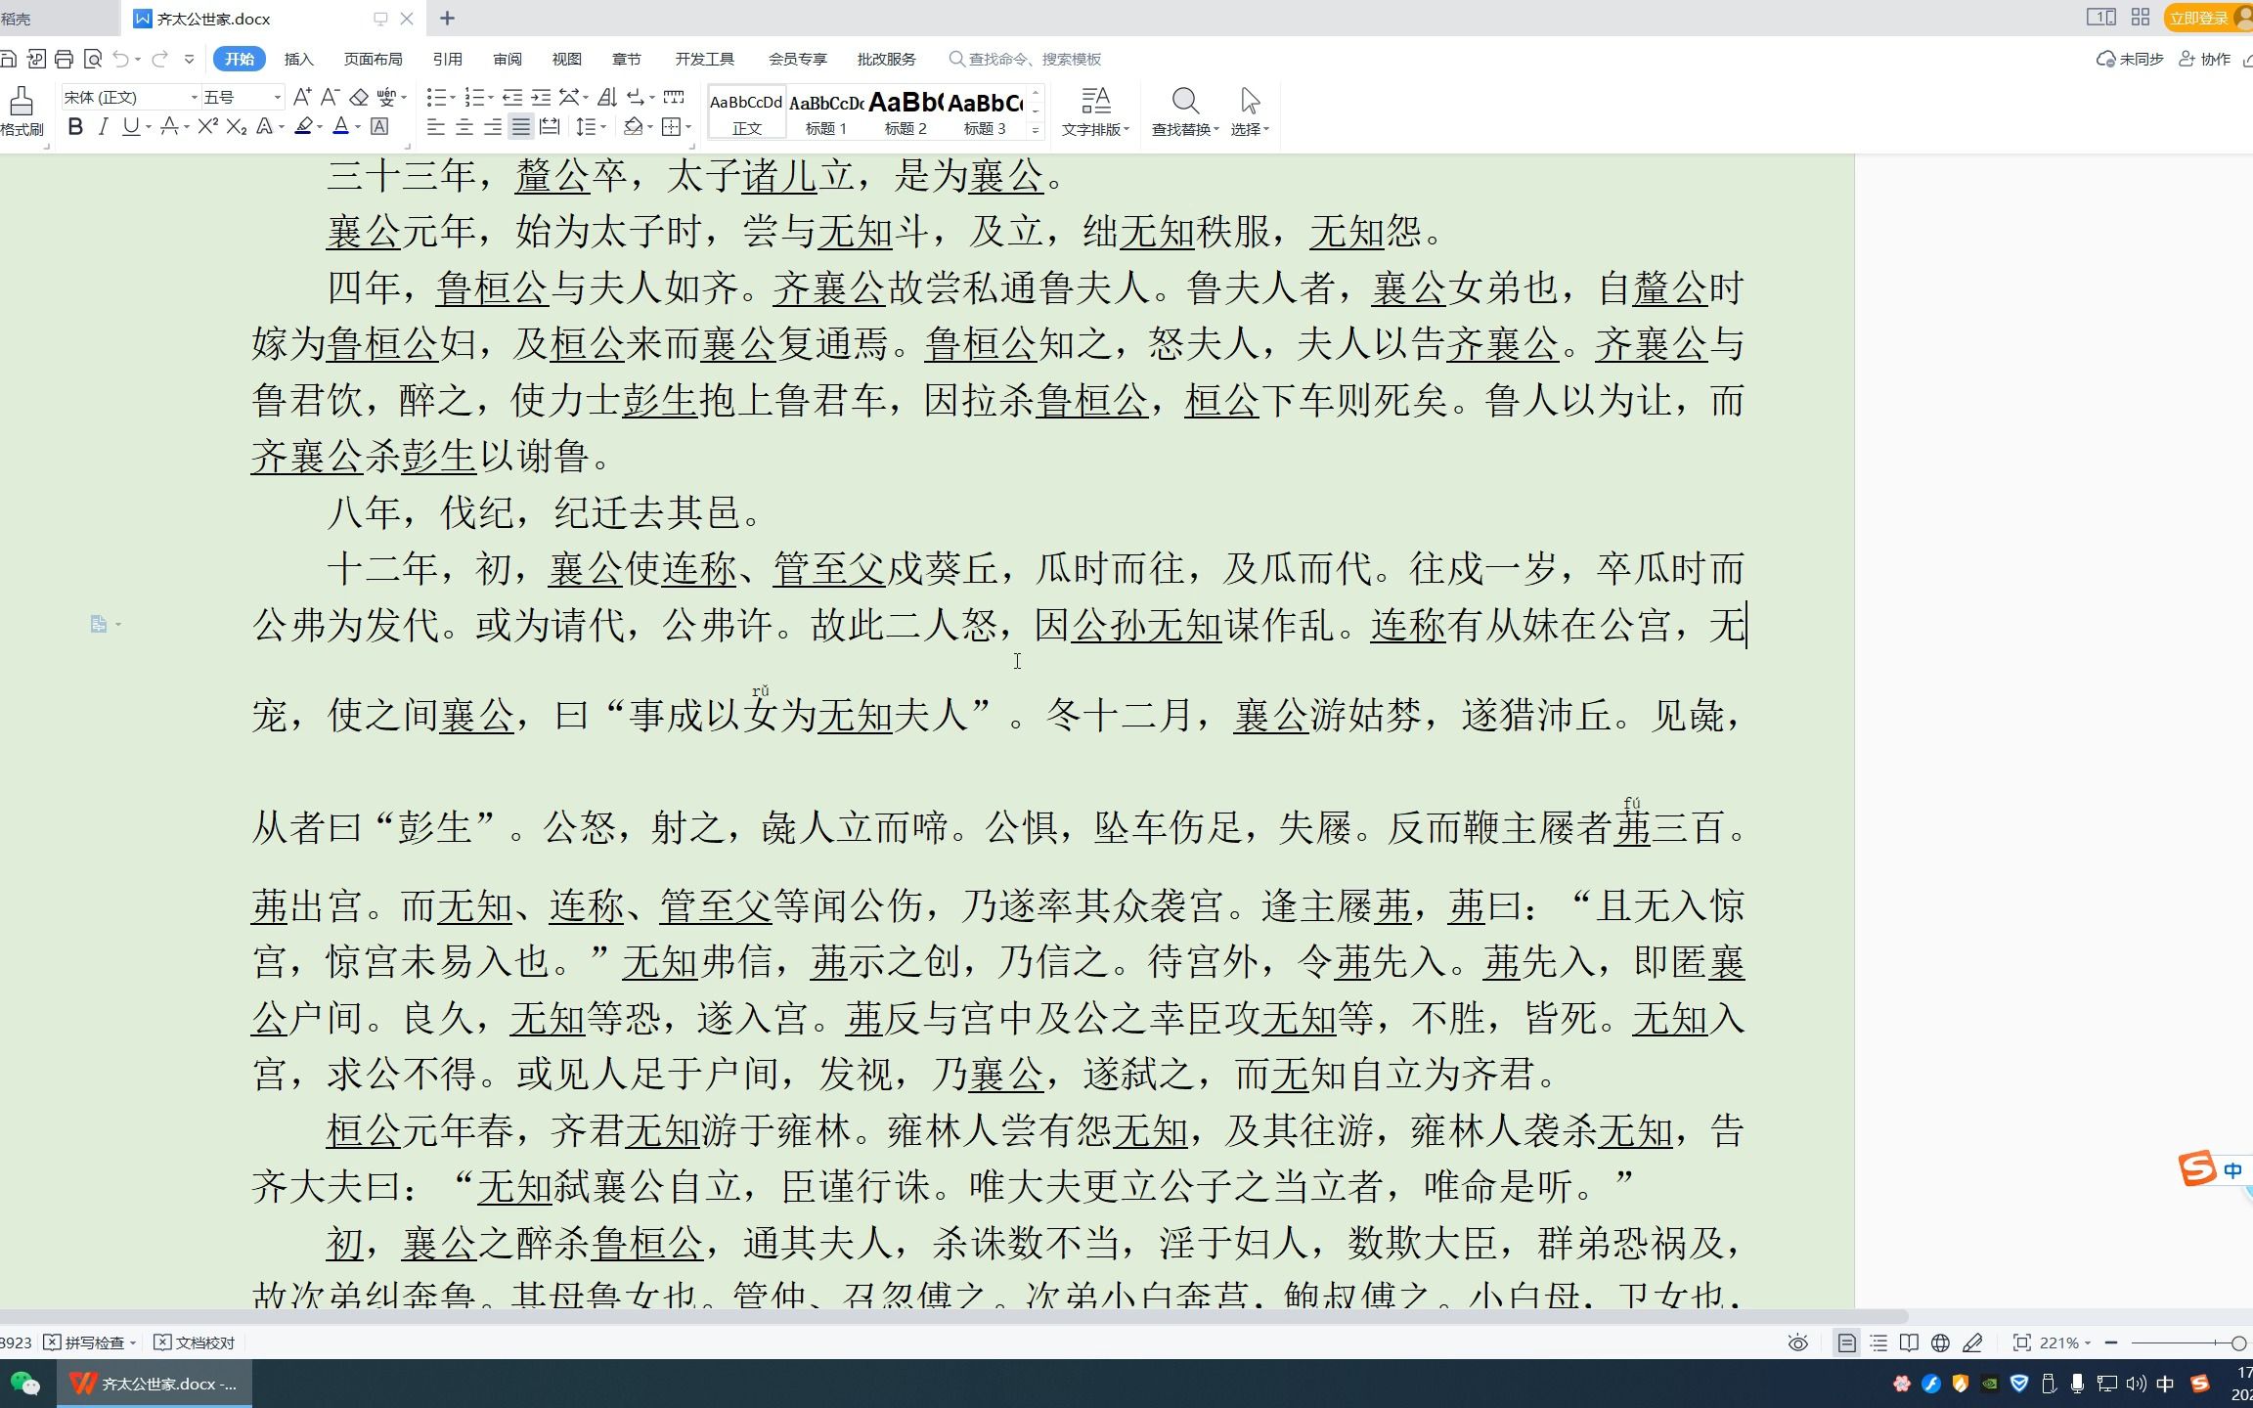2253x1408 pixels.
Task: Expand the borders dropdown arrow
Action: (x=688, y=127)
